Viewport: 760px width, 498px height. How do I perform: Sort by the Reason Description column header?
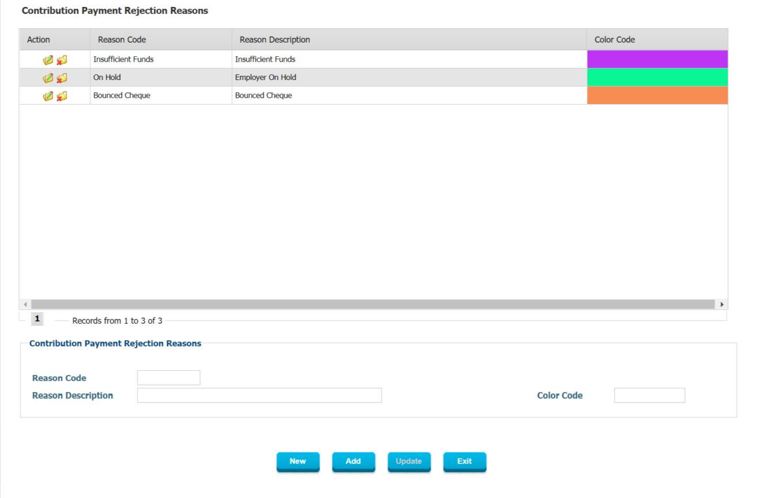(409, 40)
